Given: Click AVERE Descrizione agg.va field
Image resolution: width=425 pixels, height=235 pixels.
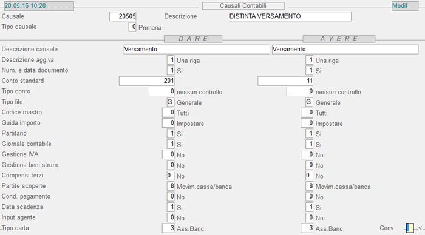Looking at the screenshot, I should pyautogui.click(x=309, y=60).
